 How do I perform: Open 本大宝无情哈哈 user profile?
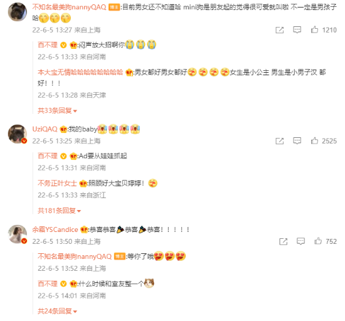tap(80, 72)
